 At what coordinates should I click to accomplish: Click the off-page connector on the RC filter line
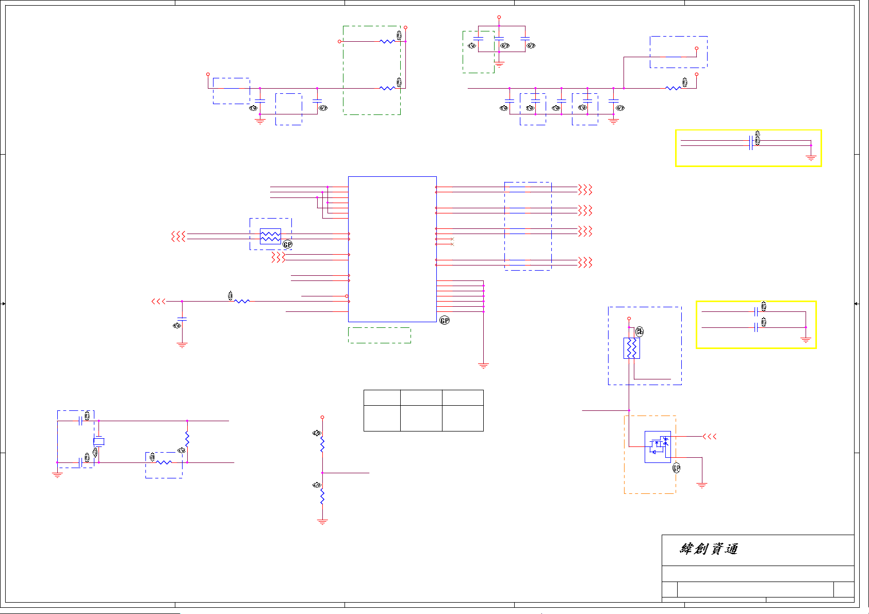[x=158, y=301]
